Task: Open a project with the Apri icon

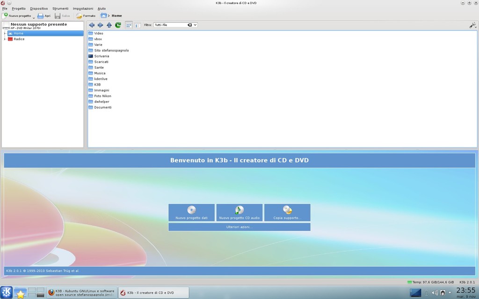Action: point(44,15)
